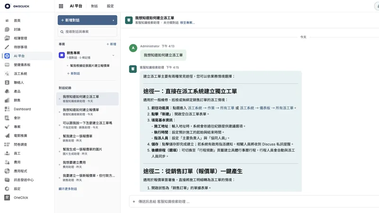Open 訊息發送中心 in the sidebar
This screenshot has height=213, width=379.
pyautogui.click(x=24, y=180)
